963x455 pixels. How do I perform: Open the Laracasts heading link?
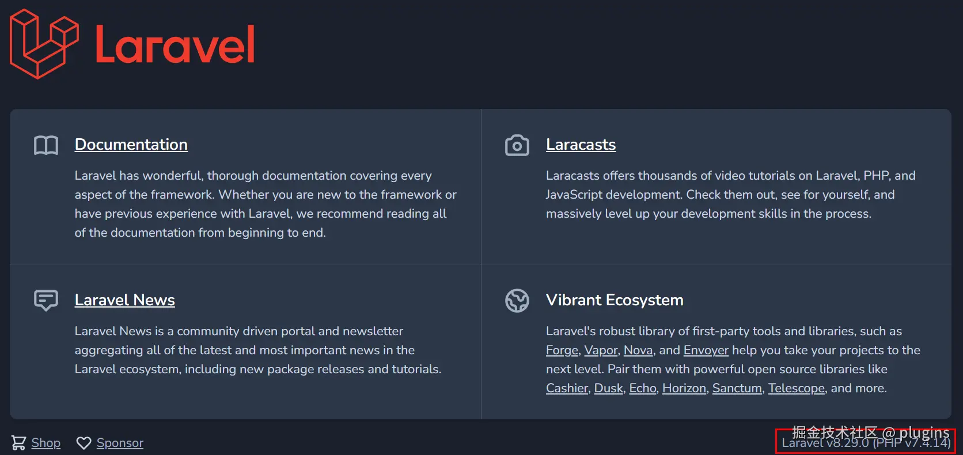(x=581, y=145)
